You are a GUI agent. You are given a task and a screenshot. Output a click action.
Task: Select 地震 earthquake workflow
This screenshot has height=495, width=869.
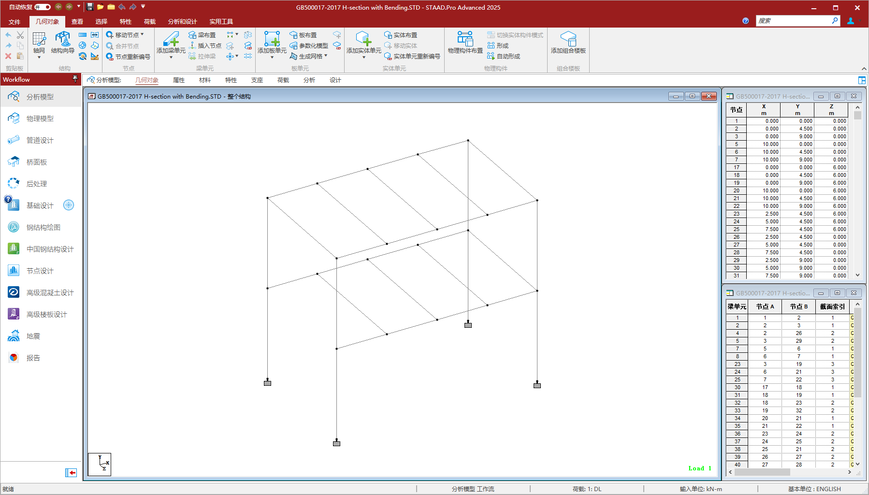coord(41,336)
